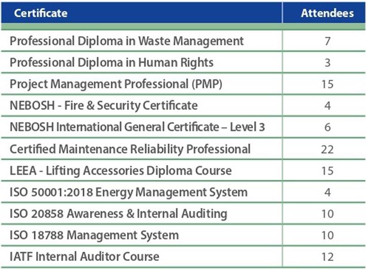Select ISO 18788 Management System row

pos(183,235)
